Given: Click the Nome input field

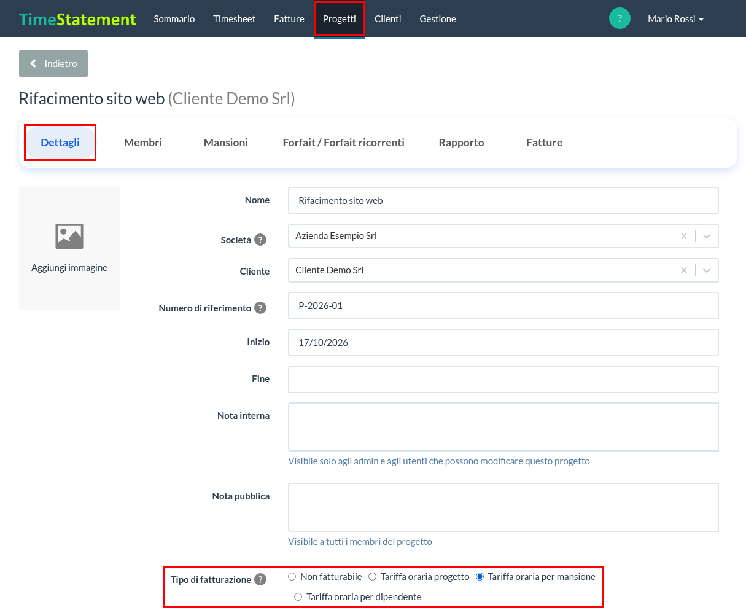Looking at the screenshot, I should pos(503,201).
